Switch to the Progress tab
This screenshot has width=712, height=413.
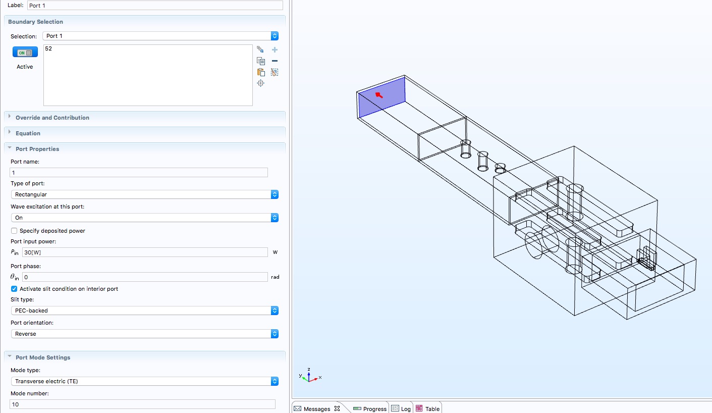370,408
